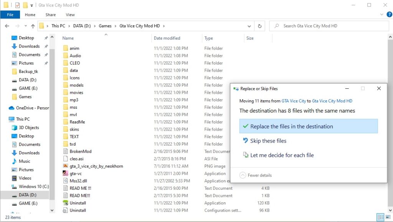Click the anim folder icon
This screenshot has height=222, width=393.
coord(65,48)
